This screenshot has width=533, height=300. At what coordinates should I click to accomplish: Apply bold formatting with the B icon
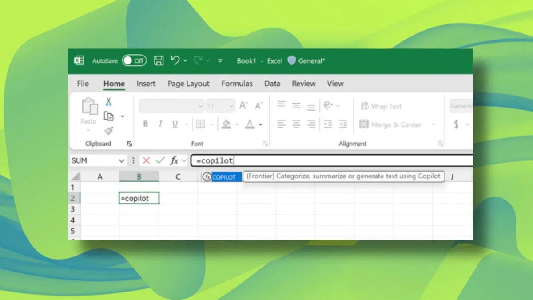[x=145, y=124]
